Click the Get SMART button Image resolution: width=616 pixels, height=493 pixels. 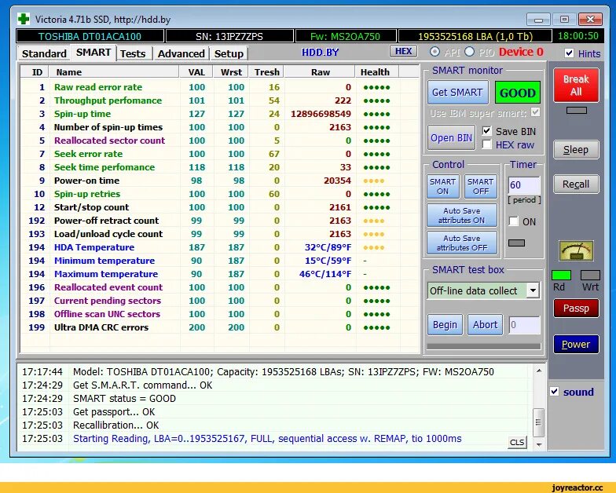[457, 93]
